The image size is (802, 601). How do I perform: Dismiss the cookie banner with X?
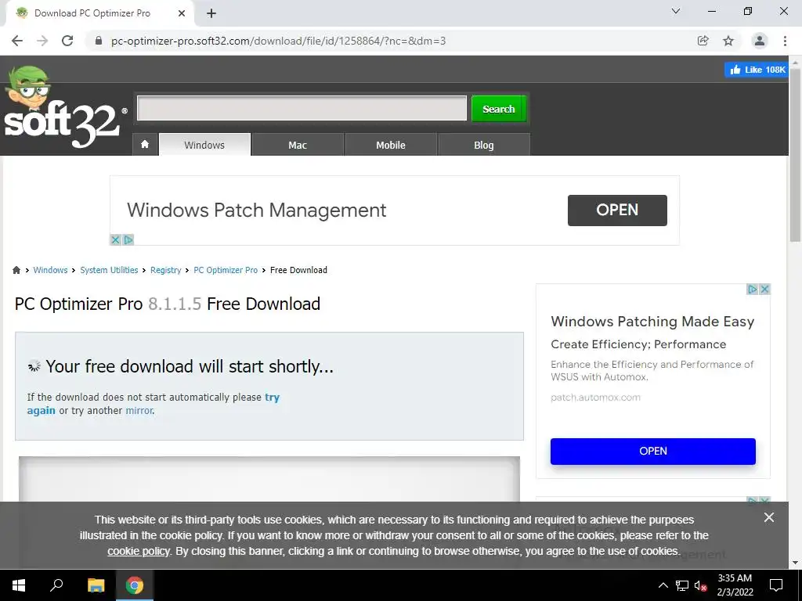click(769, 518)
